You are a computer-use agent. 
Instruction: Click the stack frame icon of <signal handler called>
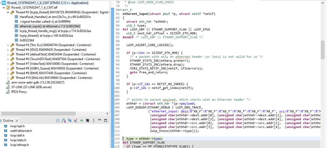coord(16,22)
